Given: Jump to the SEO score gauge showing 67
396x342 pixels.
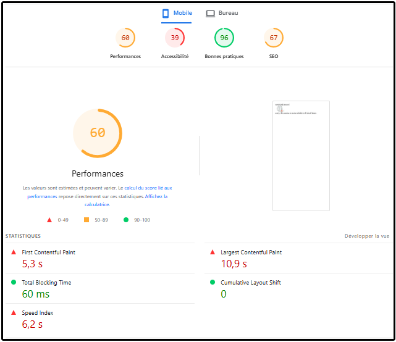Looking at the screenshot, I should click(x=274, y=38).
